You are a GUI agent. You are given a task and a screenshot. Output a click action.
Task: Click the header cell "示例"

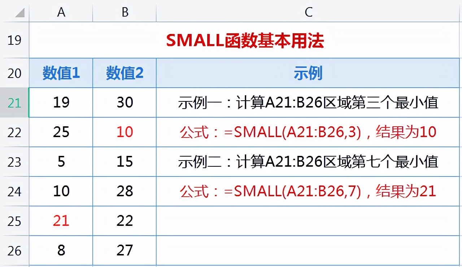click(x=308, y=73)
